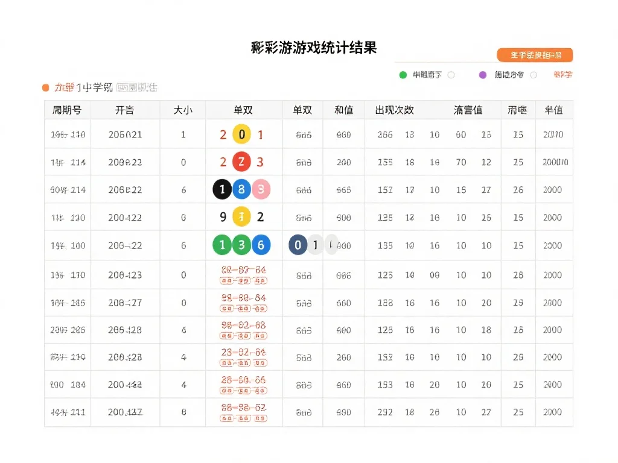The width and height of the screenshot is (618, 463).
Task: Click the green 1 ball
Action: pos(222,245)
